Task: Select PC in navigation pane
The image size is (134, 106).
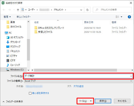Action: [x=8, y=33]
